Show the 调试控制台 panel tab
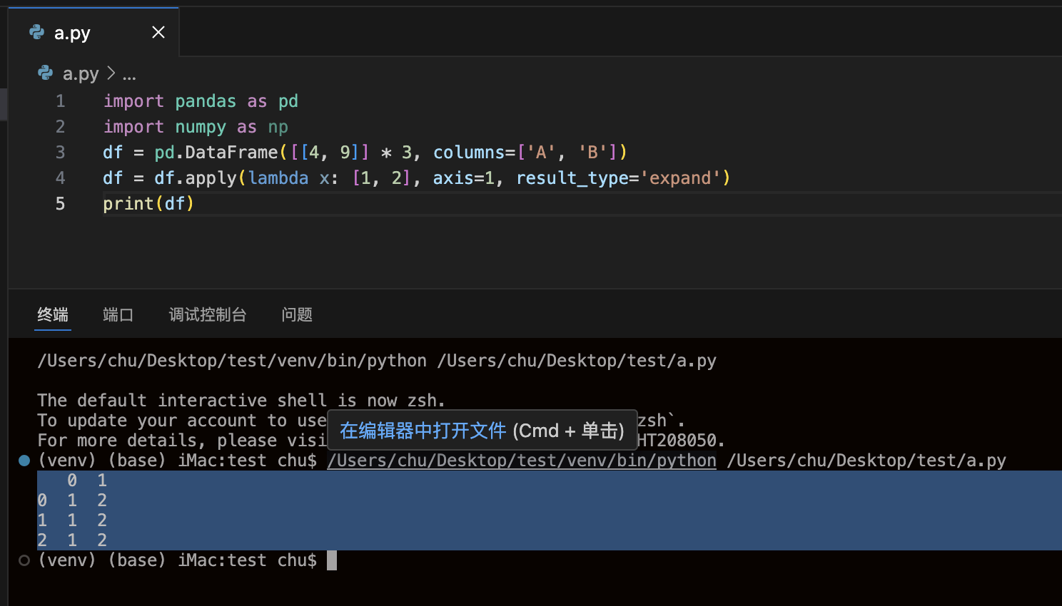 (208, 314)
